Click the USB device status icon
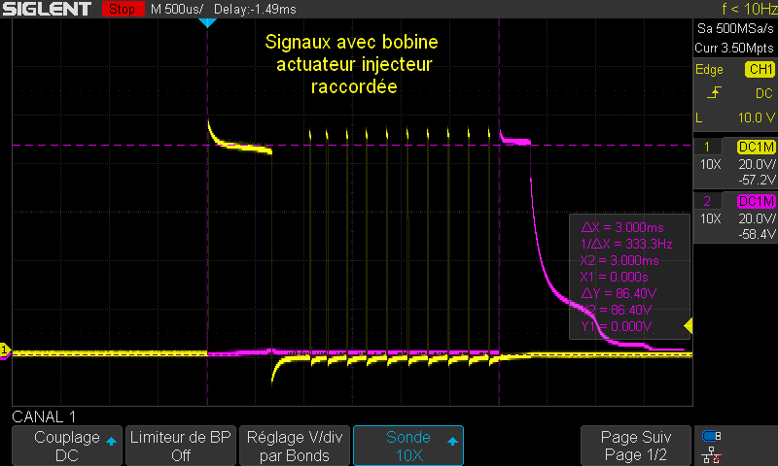The width and height of the screenshot is (778, 466). [712, 436]
